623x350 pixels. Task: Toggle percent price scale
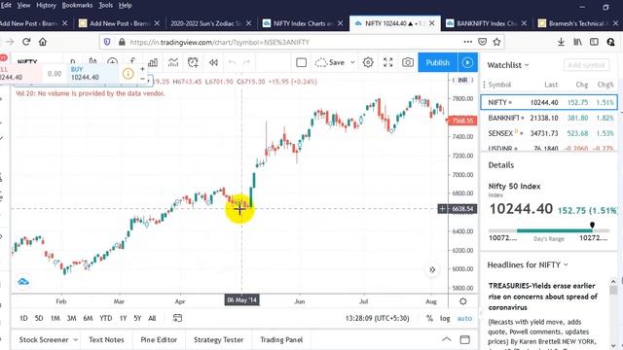point(429,318)
